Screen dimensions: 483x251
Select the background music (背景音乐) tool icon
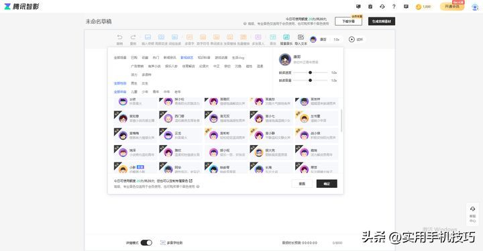coord(286,38)
